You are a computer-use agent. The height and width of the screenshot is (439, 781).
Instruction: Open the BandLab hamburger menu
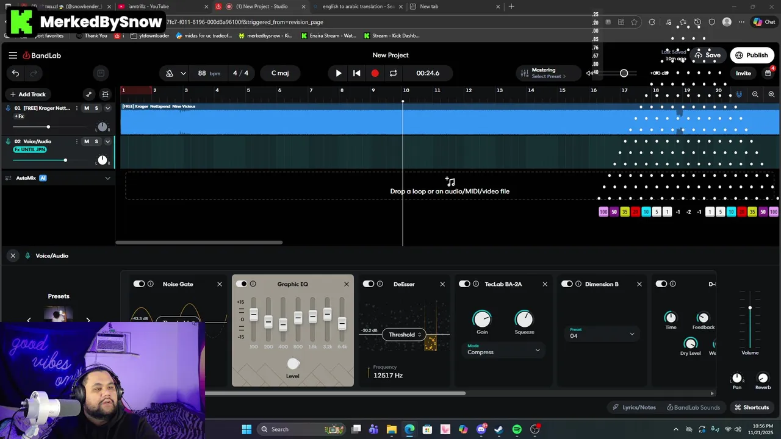[x=13, y=55]
